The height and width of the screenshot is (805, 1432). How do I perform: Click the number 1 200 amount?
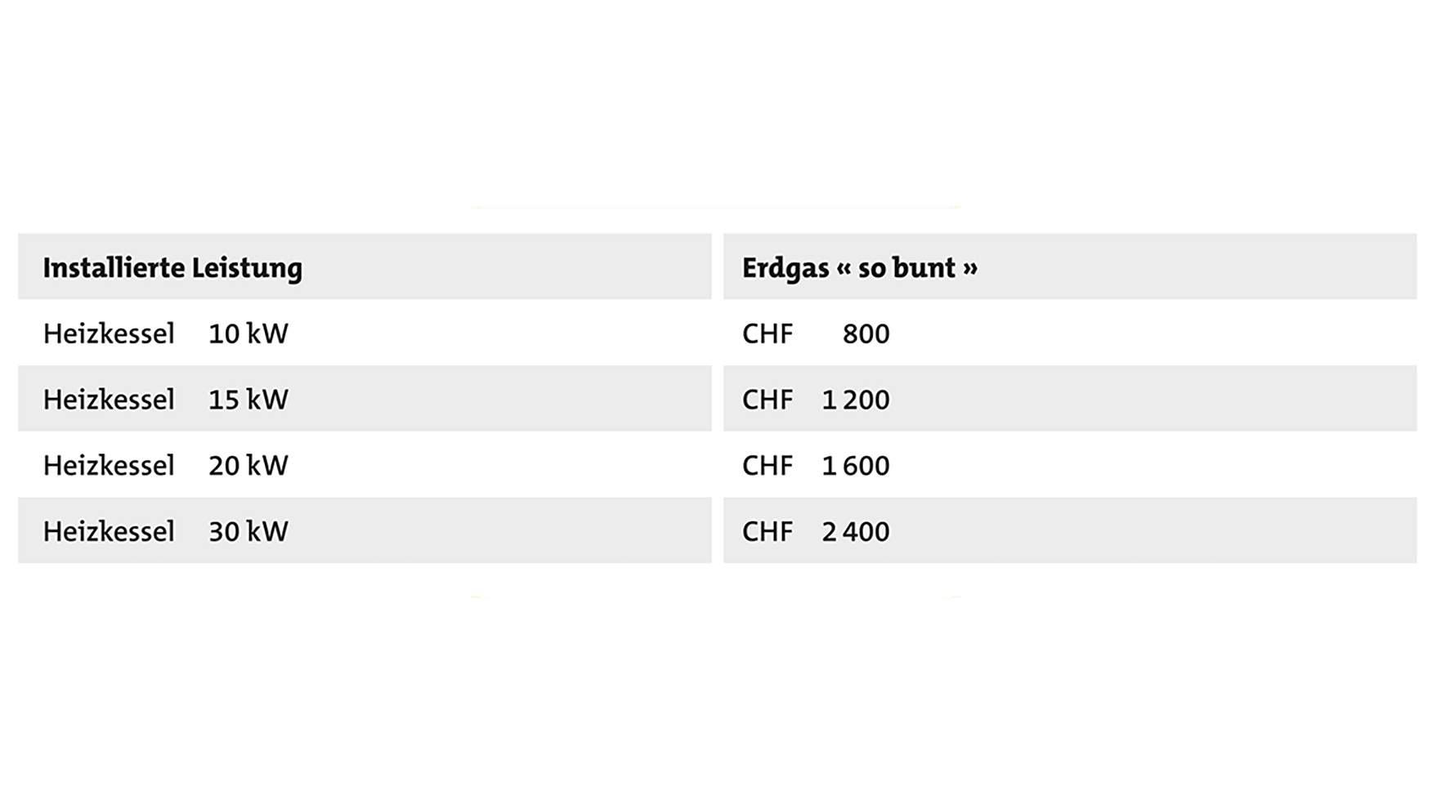(856, 400)
